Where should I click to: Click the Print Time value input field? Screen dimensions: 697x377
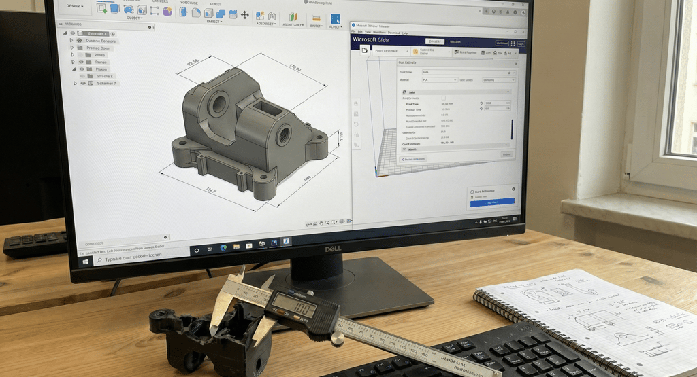point(497,103)
